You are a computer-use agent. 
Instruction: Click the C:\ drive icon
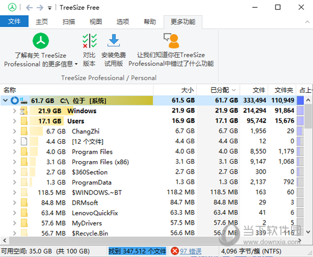[x=23, y=101]
